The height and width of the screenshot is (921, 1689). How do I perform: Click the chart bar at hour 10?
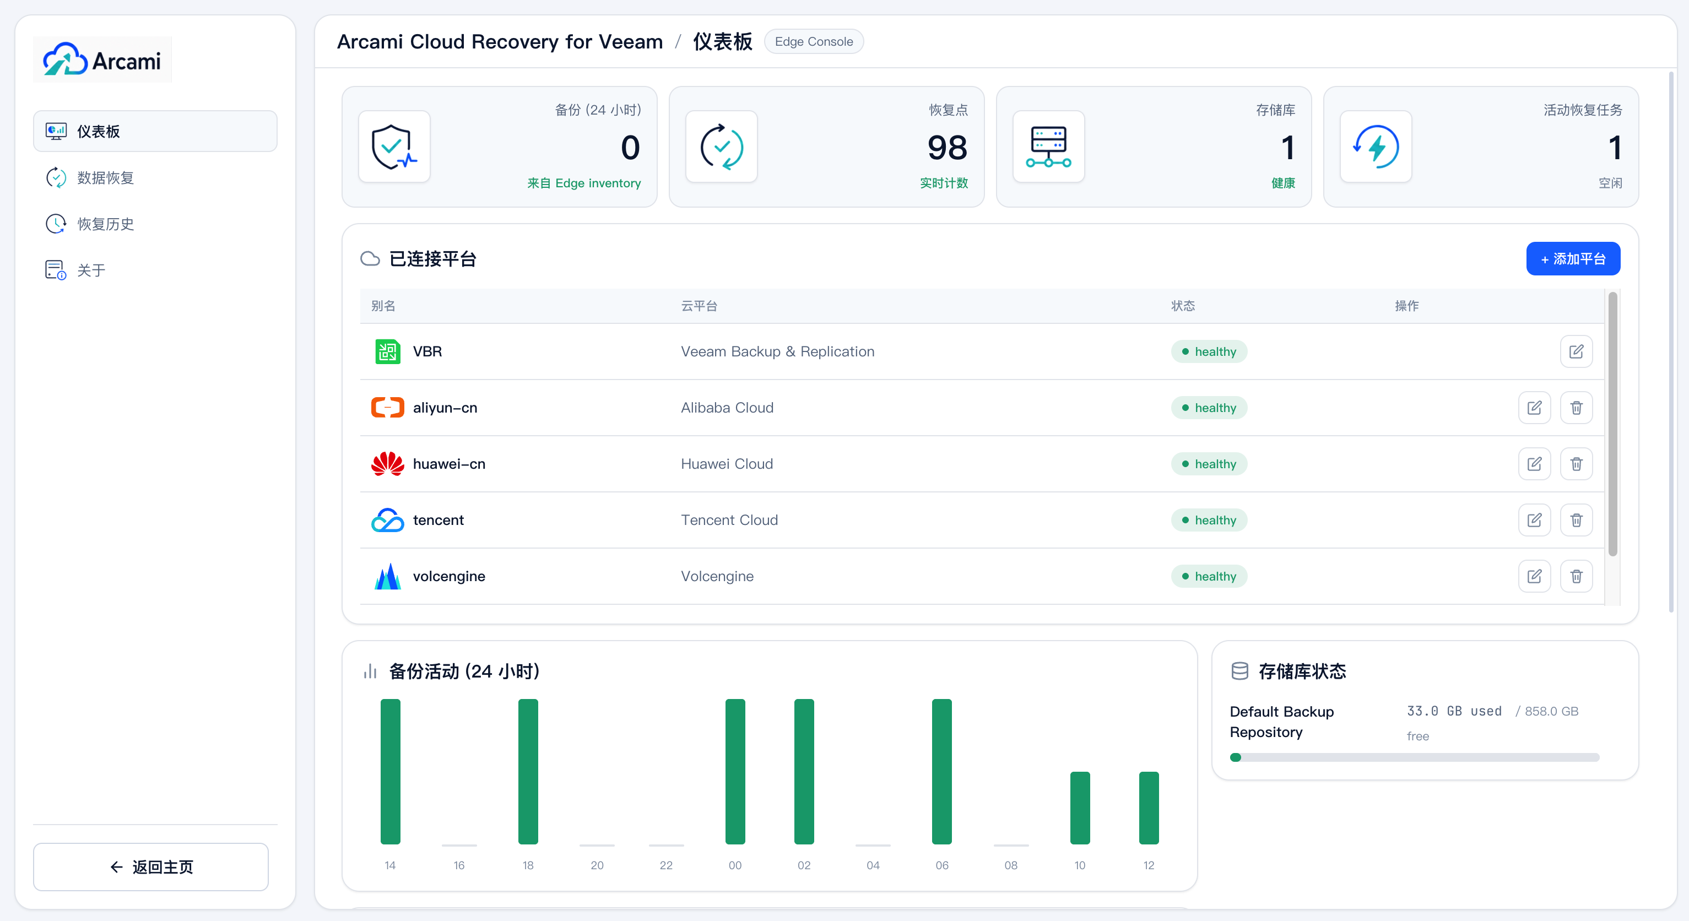click(1080, 808)
